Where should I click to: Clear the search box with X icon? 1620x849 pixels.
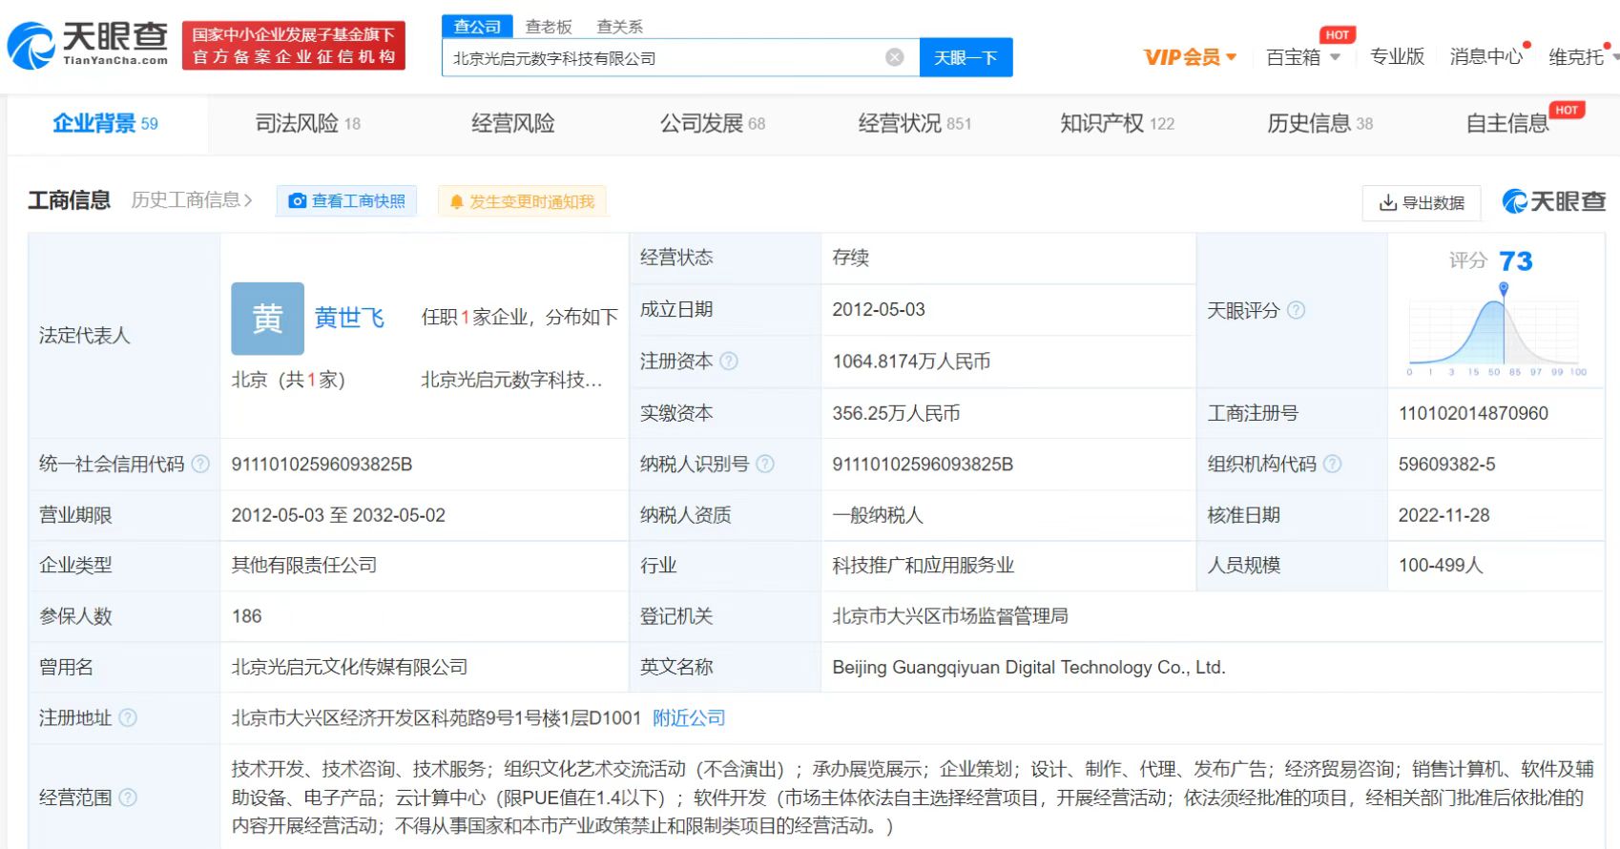895,57
